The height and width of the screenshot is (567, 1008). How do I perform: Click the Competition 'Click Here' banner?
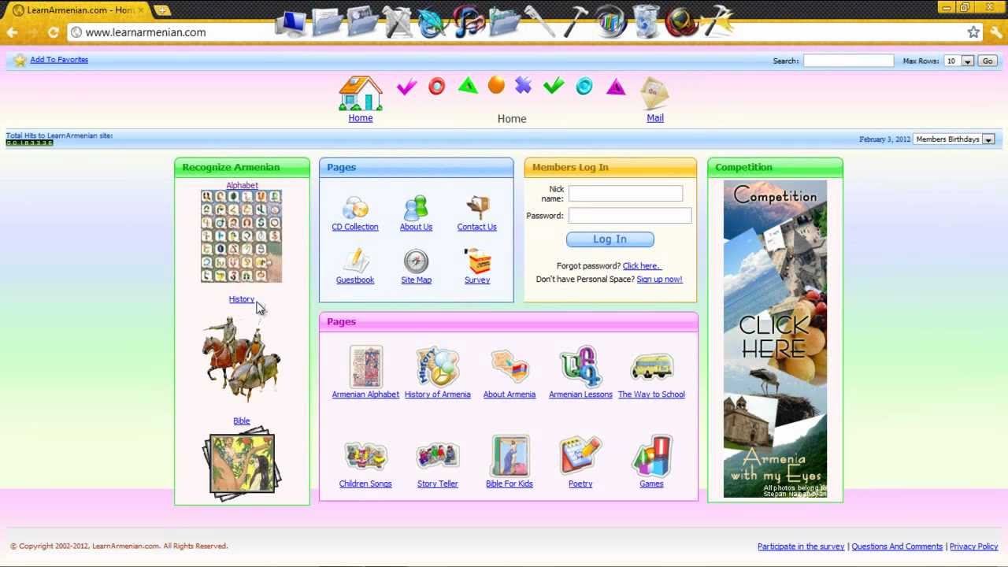pos(775,339)
